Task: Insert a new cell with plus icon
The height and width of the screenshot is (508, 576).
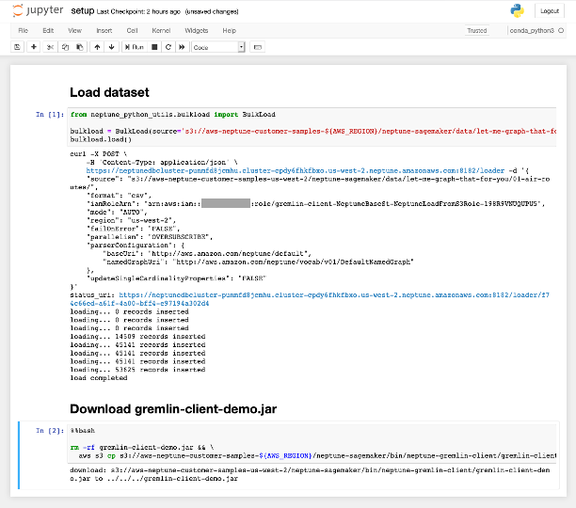Action: 35,46
